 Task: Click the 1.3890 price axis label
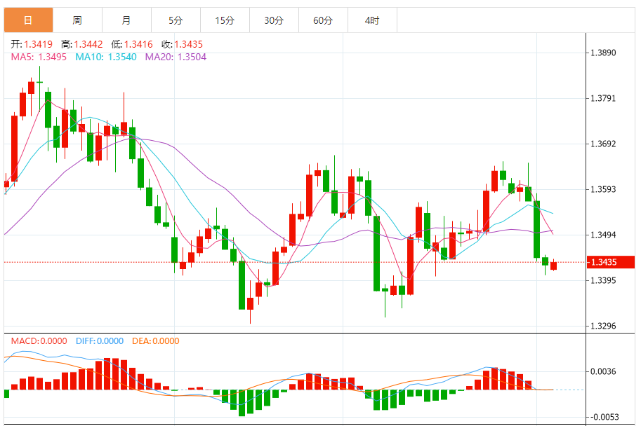[603, 53]
